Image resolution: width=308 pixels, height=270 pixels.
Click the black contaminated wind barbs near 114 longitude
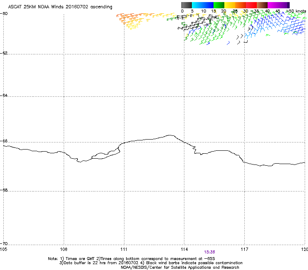click(194, 23)
